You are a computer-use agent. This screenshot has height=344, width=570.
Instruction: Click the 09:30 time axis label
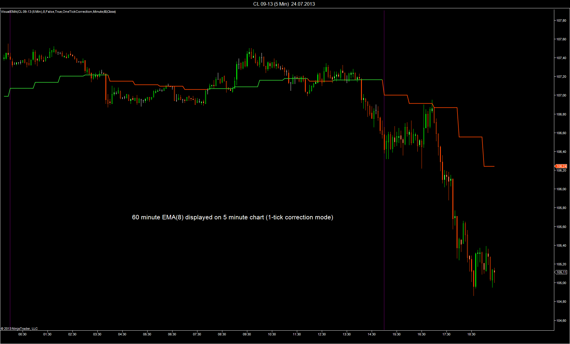point(247,334)
